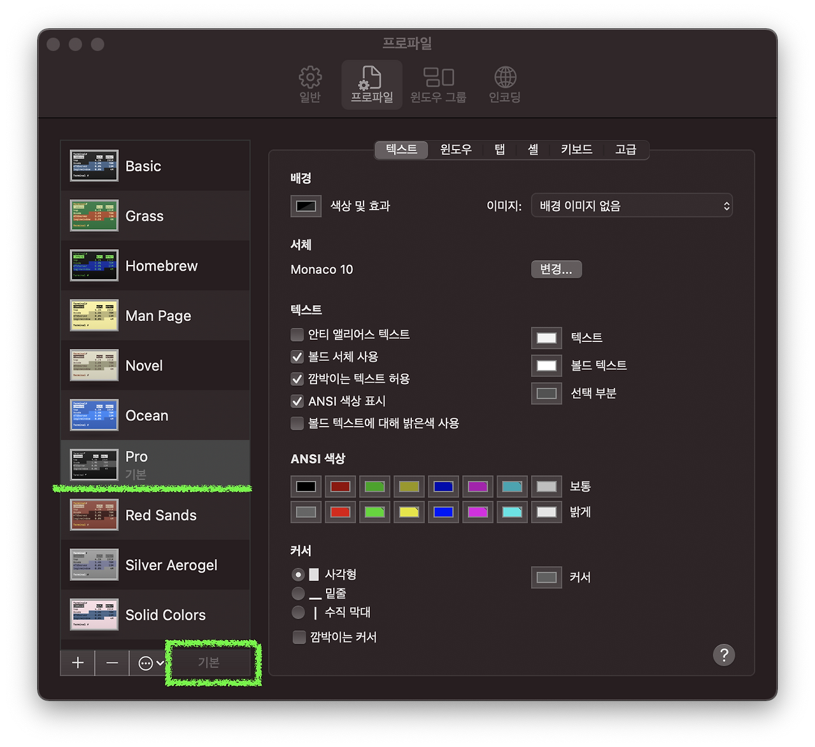Screen dimensions: 815x747
Task: Disable the ANSI 색상 표시 checkbox
Action: (x=297, y=401)
